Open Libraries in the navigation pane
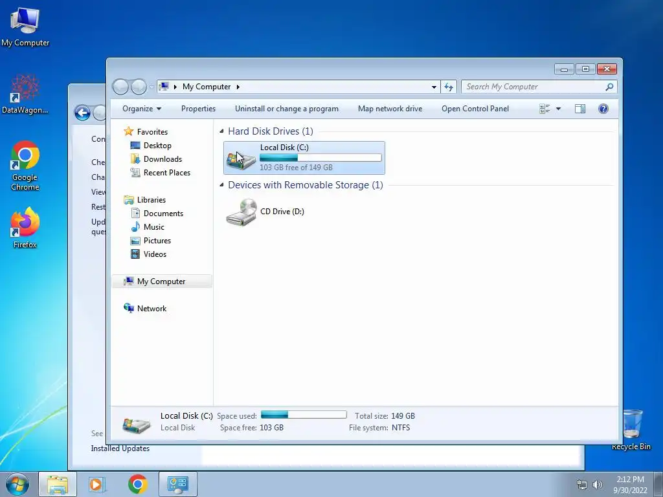663x497 pixels. click(151, 200)
